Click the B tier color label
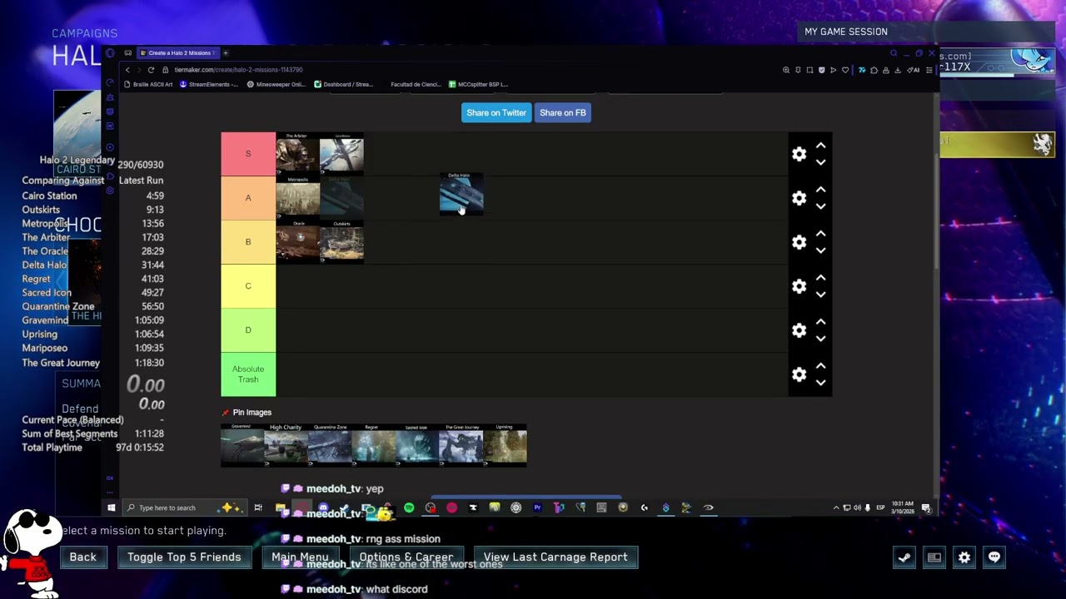 [x=248, y=242]
